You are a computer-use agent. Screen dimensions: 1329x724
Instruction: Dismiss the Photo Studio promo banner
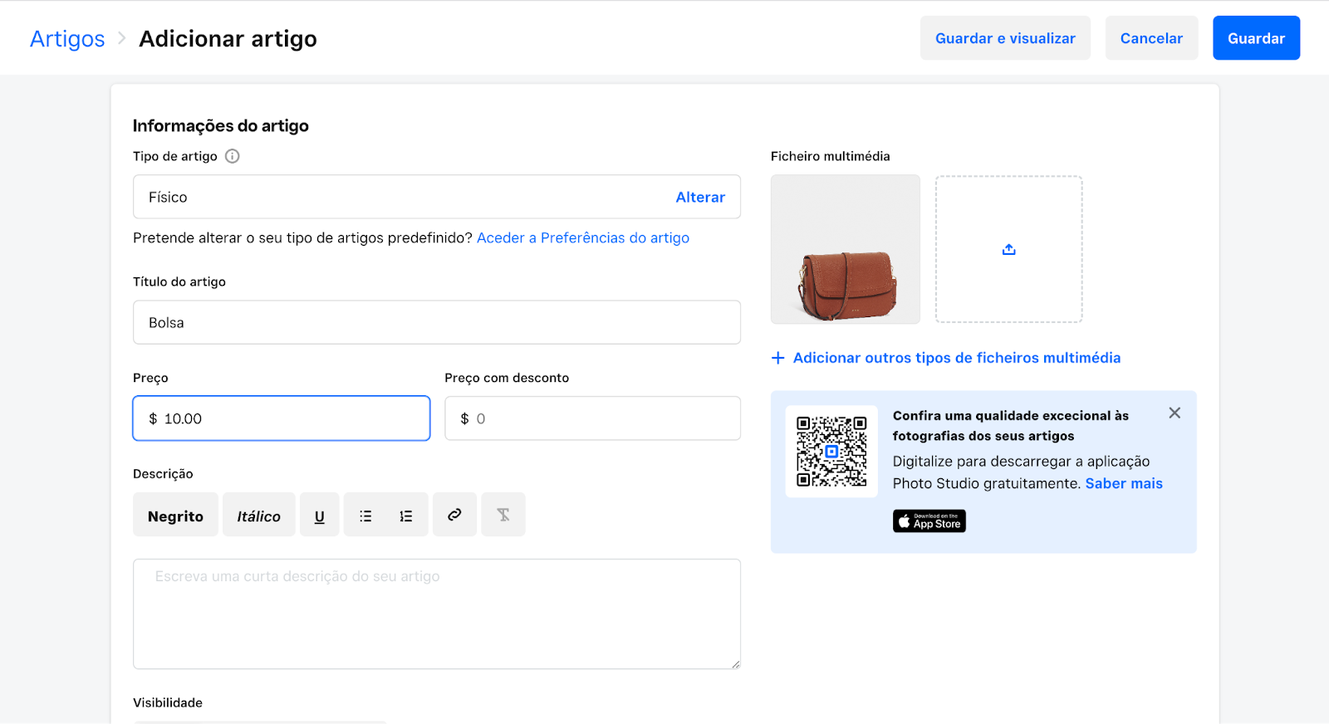point(1175,413)
